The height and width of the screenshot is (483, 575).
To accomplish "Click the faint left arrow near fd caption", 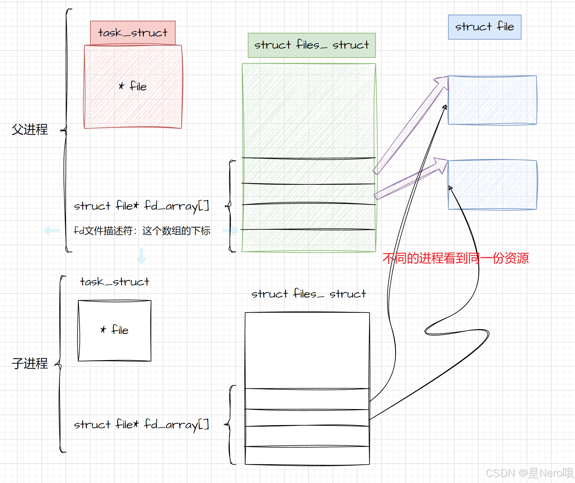I will (51, 230).
